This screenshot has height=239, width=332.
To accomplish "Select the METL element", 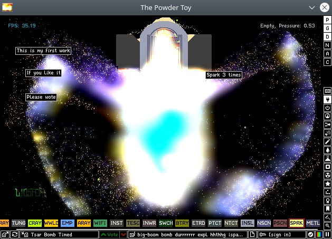I will 313,223.
